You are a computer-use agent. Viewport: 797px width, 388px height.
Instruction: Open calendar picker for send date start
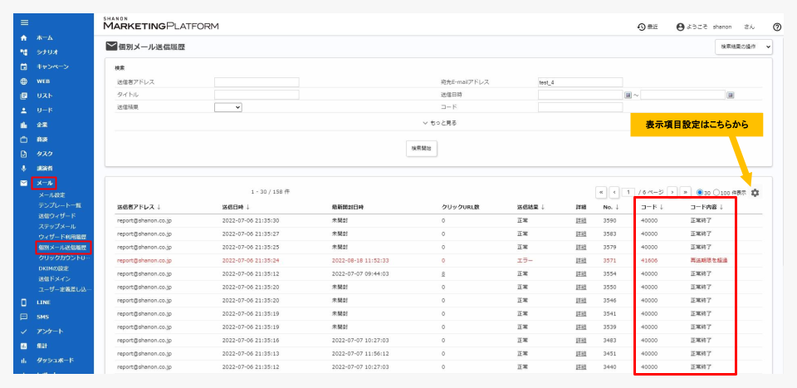point(628,95)
